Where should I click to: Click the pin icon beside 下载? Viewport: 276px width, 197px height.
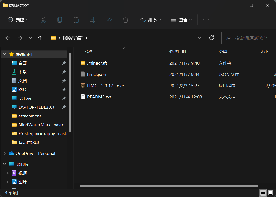pos(64,72)
